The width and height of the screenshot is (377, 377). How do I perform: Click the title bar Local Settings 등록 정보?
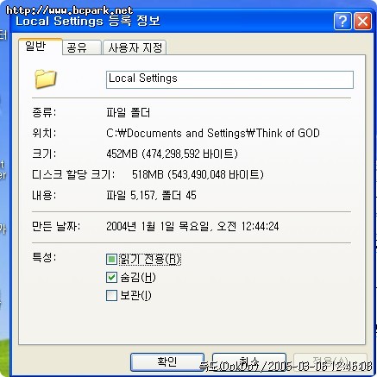(x=88, y=22)
